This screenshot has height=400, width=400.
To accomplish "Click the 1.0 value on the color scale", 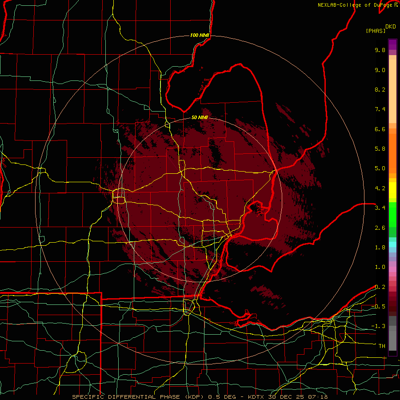I will click(380, 267).
